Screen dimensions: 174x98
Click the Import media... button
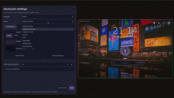tap(20, 56)
